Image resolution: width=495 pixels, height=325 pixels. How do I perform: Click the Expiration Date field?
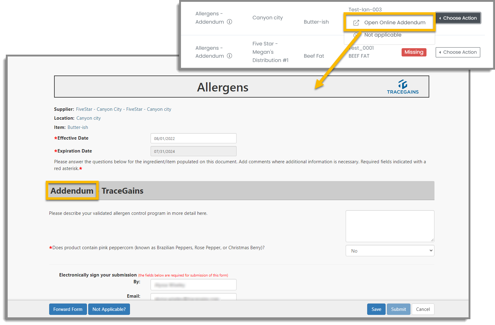194,151
